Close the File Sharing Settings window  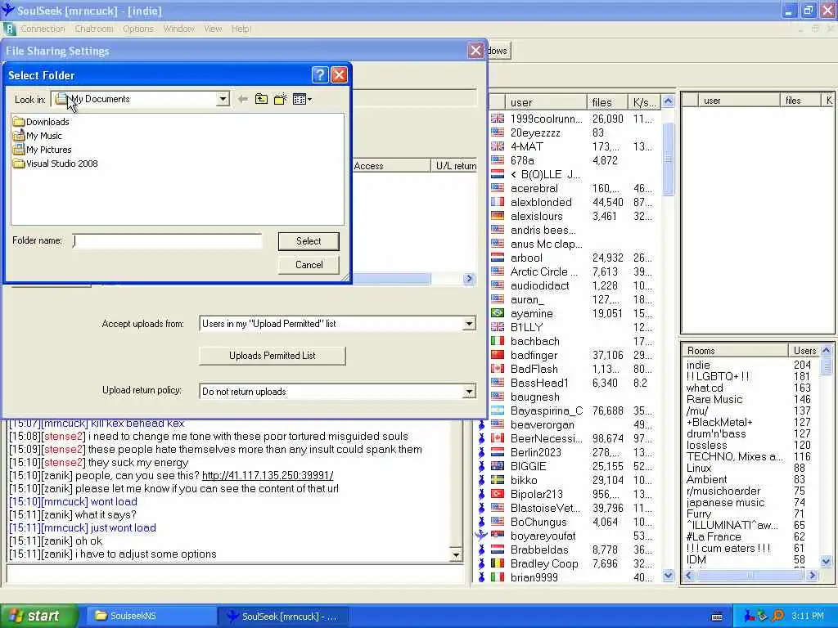point(475,51)
